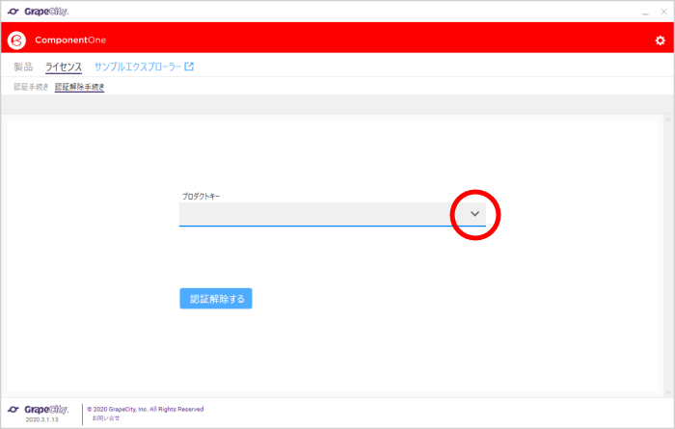Click the GrapeCity logo in title bar
The width and height of the screenshot is (675, 429).
[x=39, y=12]
